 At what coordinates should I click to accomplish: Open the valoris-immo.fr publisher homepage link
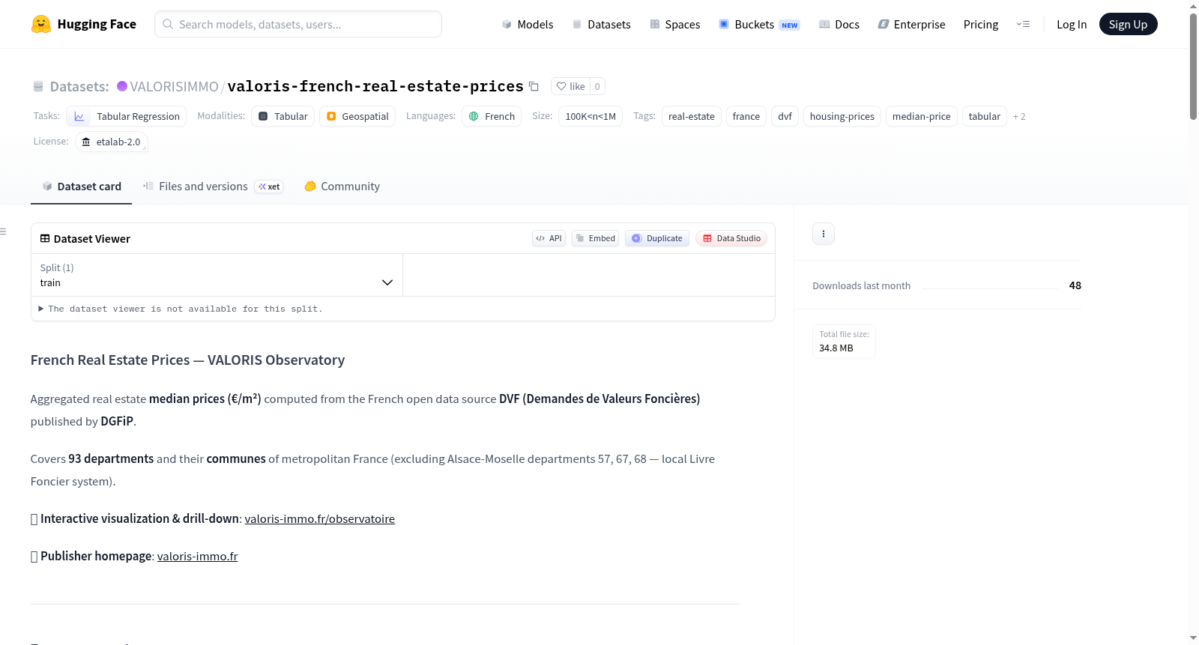click(197, 556)
